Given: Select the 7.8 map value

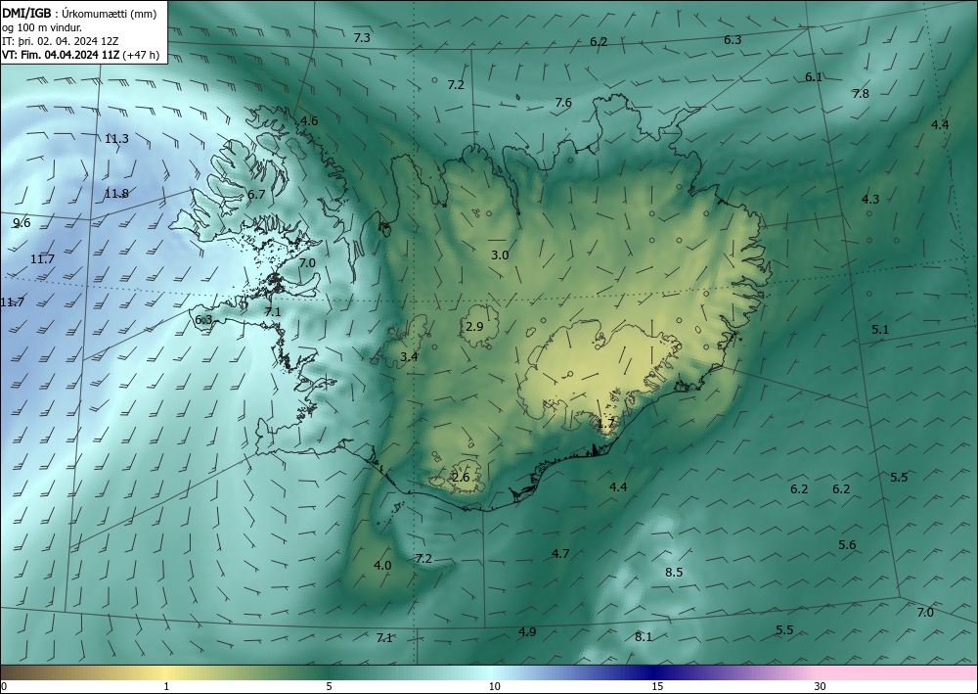Looking at the screenshot, I should click(861, 94).
